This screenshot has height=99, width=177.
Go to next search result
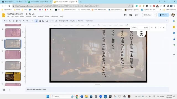[155, 28]
